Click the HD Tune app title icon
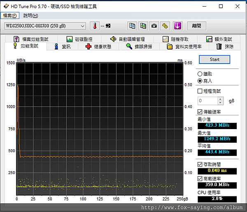This screenshot has width=247, height=212. 6,6
